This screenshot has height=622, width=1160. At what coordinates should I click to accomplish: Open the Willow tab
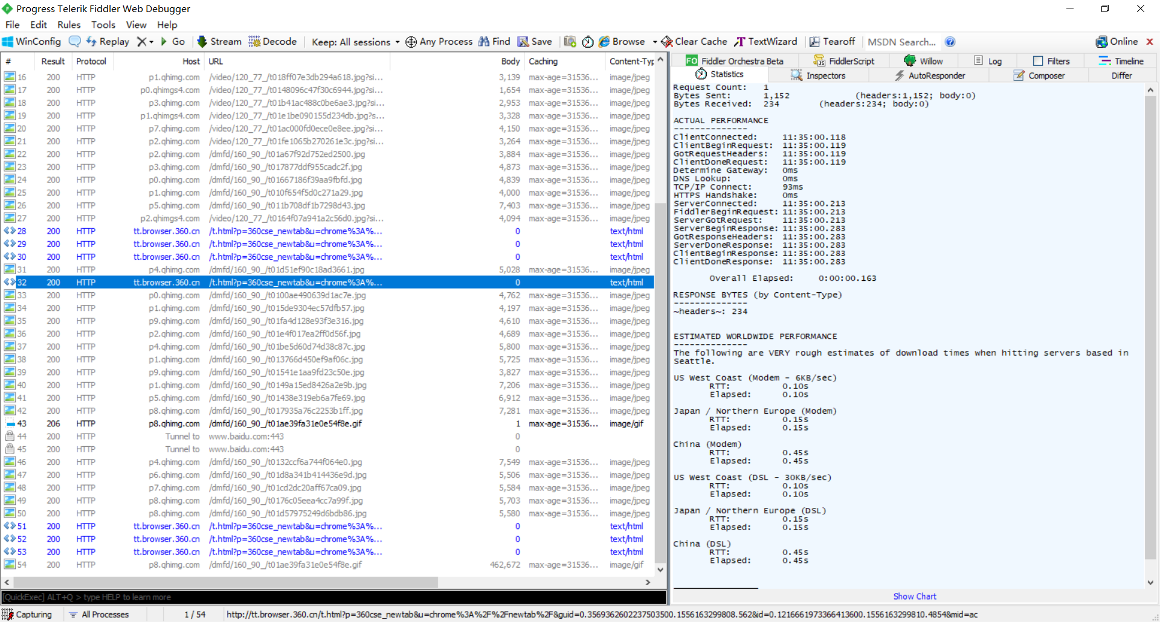(923, 61)
